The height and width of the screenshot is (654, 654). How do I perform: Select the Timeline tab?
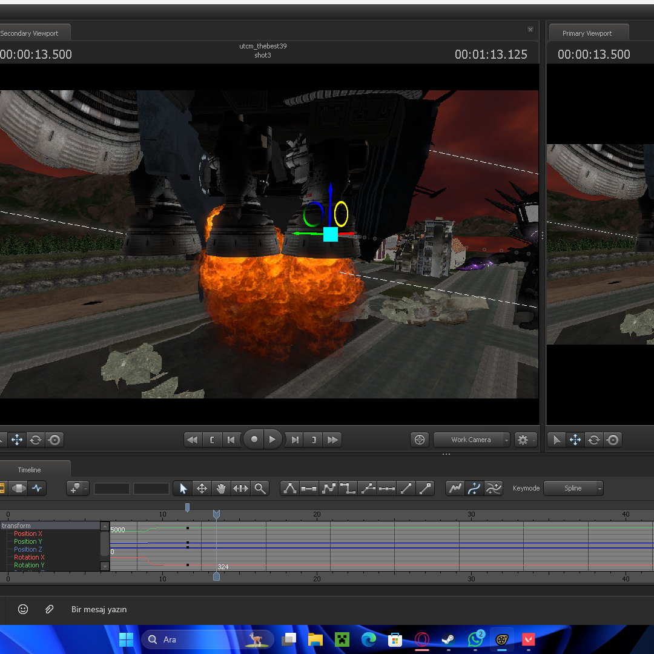click(x=30, y=470)
